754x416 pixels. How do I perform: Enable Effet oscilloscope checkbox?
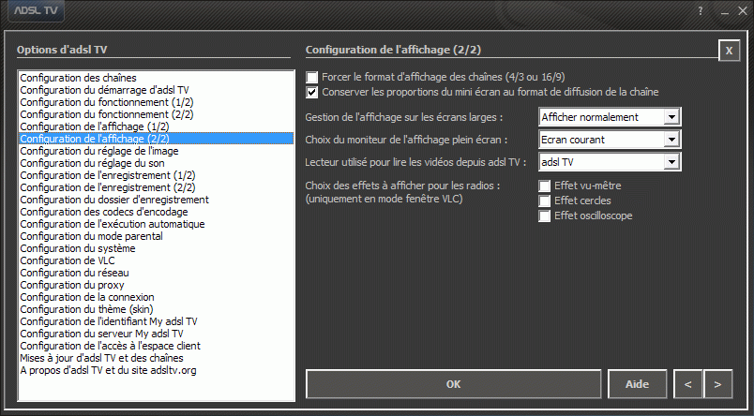tap(544, 216)
